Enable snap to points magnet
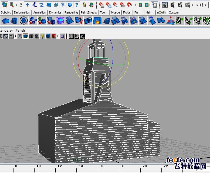Viewport: 210px width, 173px height. tap(115, 5)
